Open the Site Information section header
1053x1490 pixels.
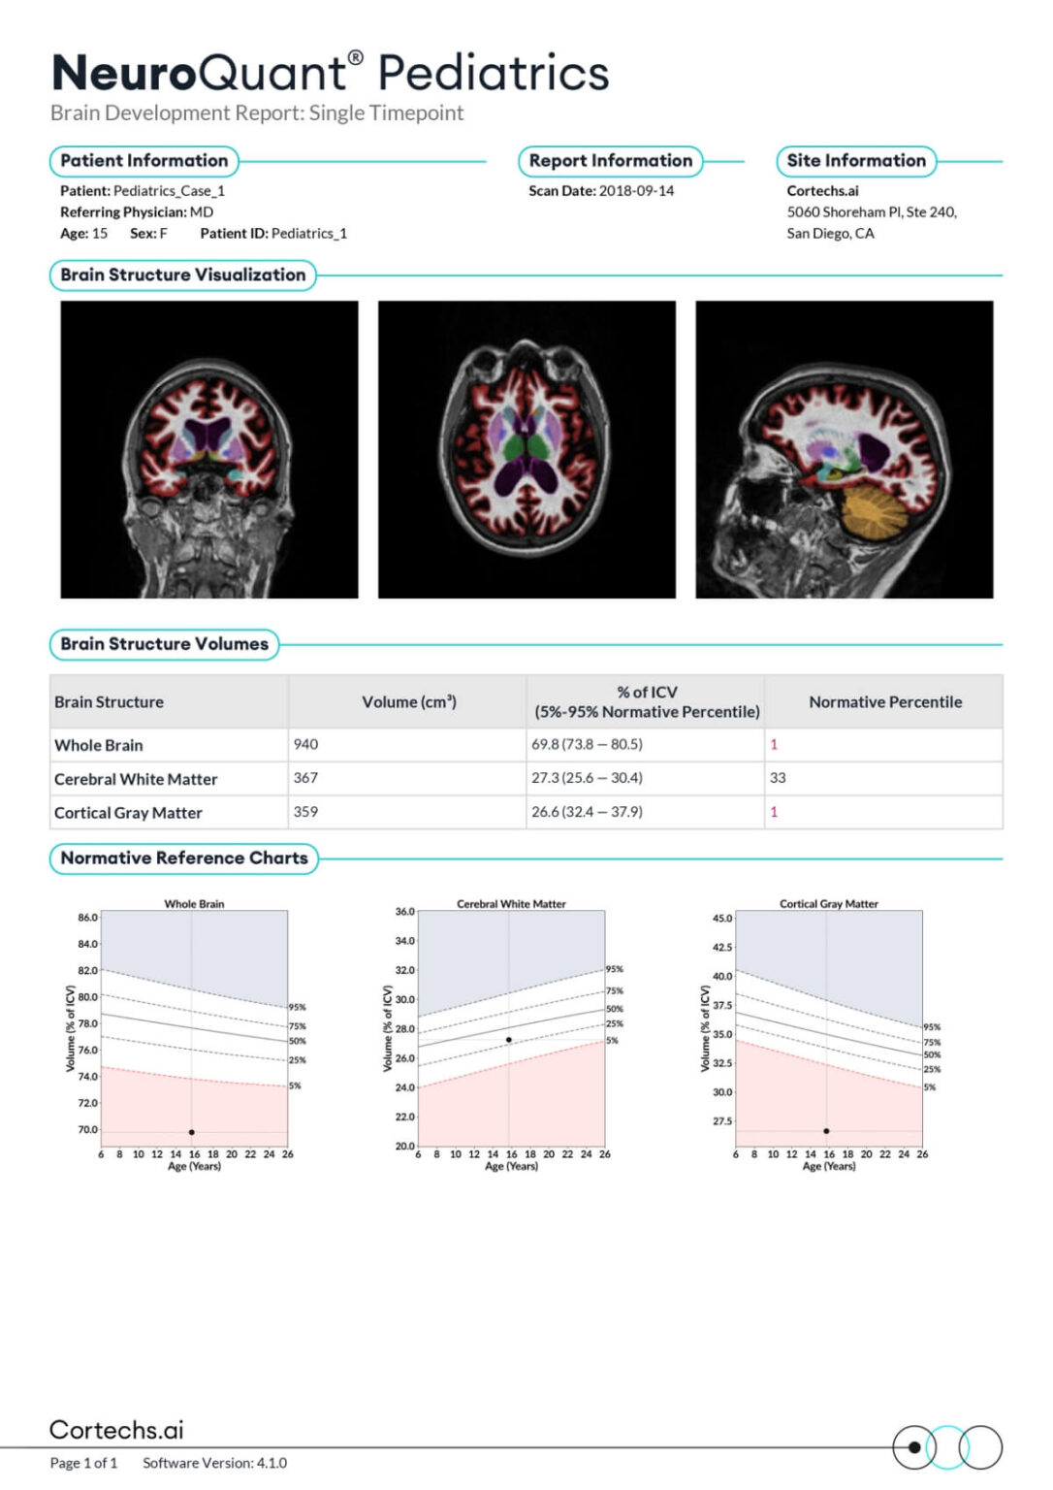[855, 160]
